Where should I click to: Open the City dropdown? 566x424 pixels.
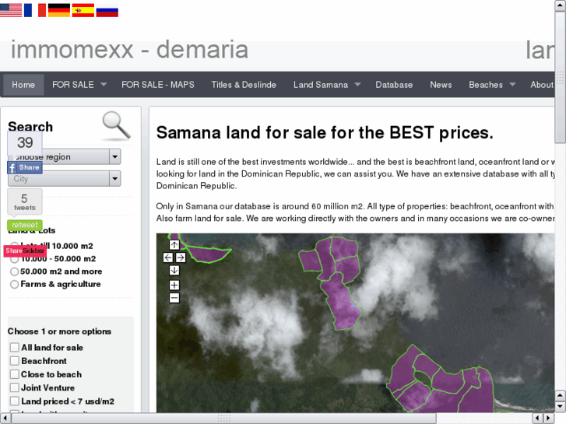(65, 179)
